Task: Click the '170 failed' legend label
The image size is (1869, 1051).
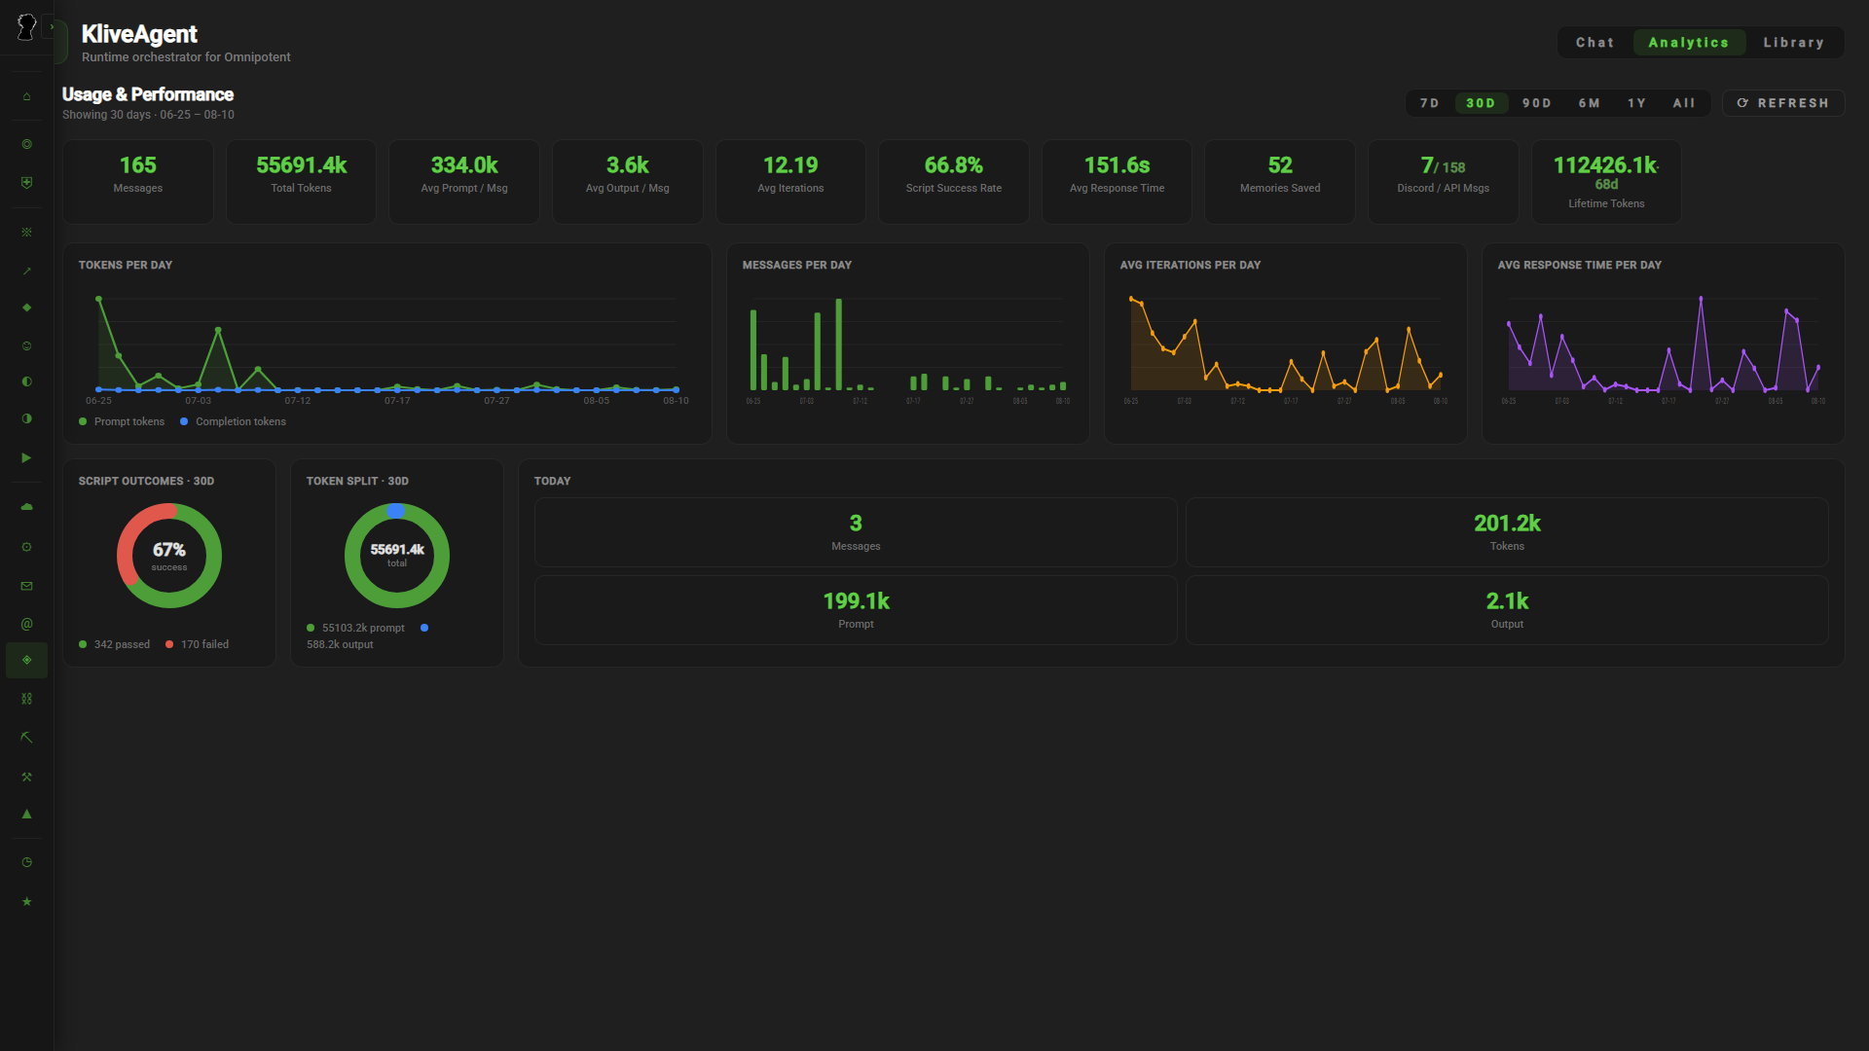Action: point(204,644)
